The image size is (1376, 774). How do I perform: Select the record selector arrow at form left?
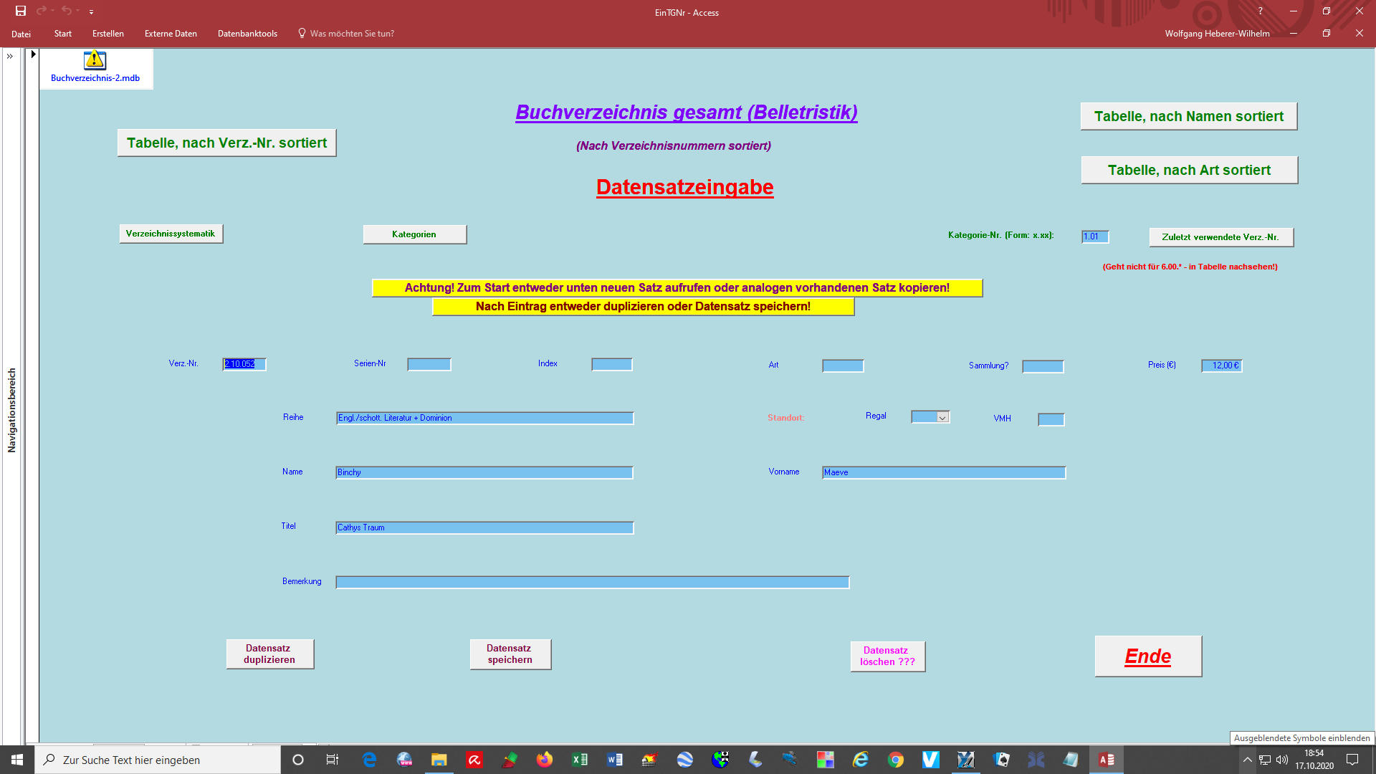click(x=33, y=54)
